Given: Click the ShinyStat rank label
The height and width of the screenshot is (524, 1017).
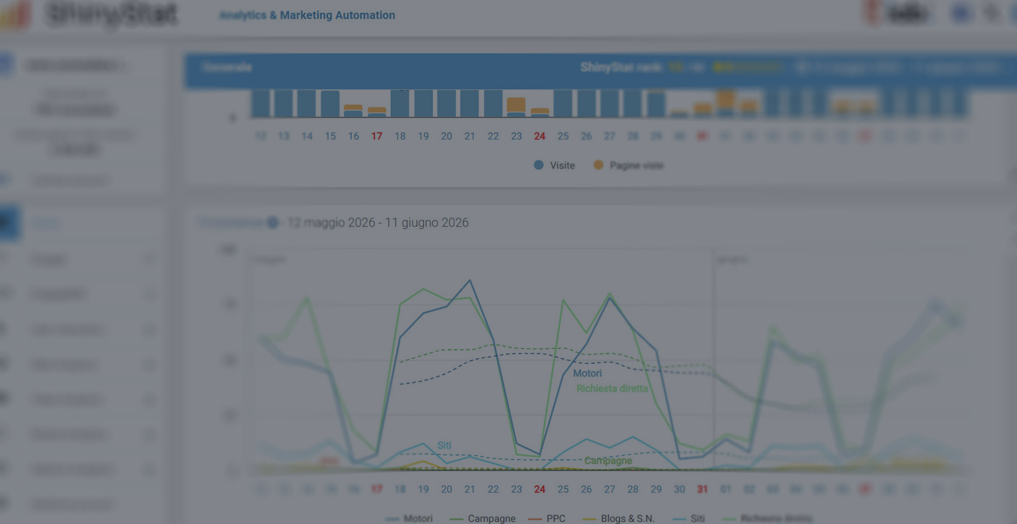Looking at the screenshot, I should (621, 68).
